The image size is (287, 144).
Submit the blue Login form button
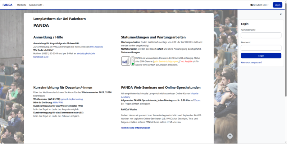click(x=261, y=56)
